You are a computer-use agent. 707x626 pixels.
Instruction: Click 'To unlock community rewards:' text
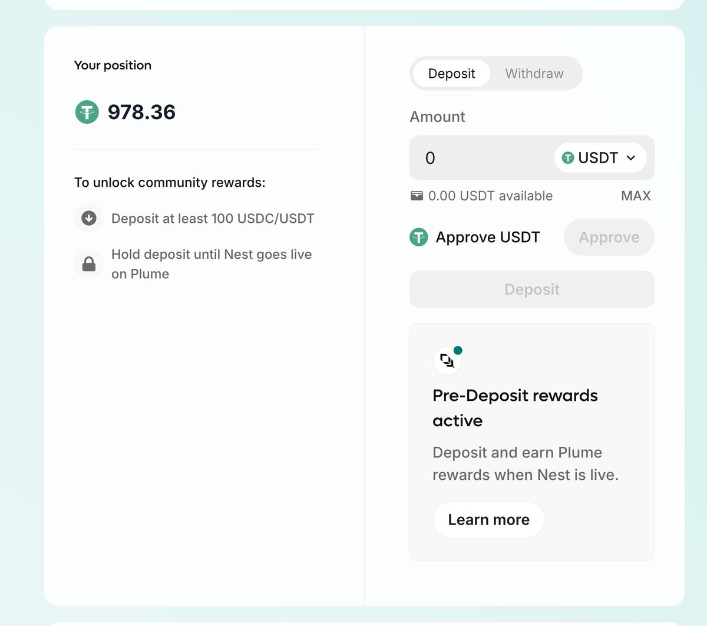pyautogui.click(x=170, y=183)
